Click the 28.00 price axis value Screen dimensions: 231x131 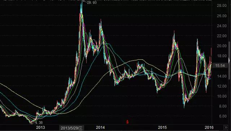point(222,6)
